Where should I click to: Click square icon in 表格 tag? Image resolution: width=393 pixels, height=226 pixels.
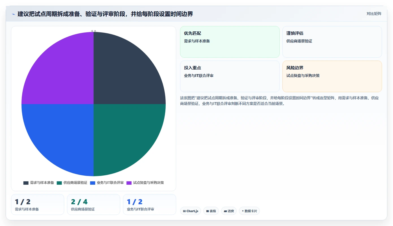click(208, 211)
